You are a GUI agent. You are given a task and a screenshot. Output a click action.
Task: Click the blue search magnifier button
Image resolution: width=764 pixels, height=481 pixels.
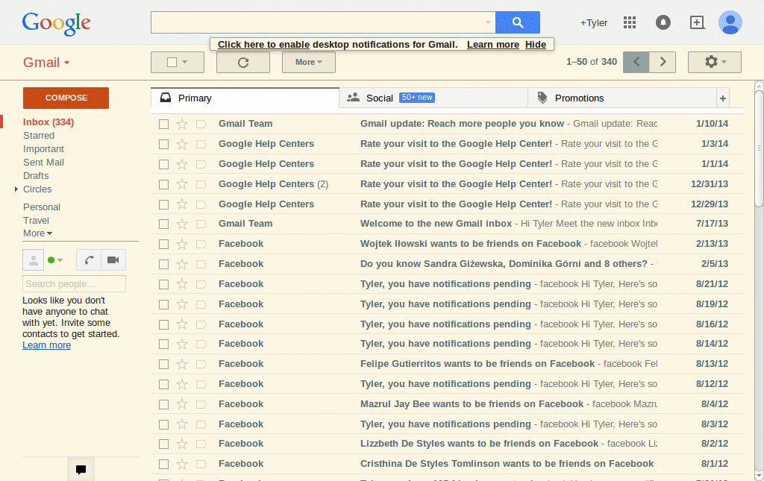[x=518, y=22]
